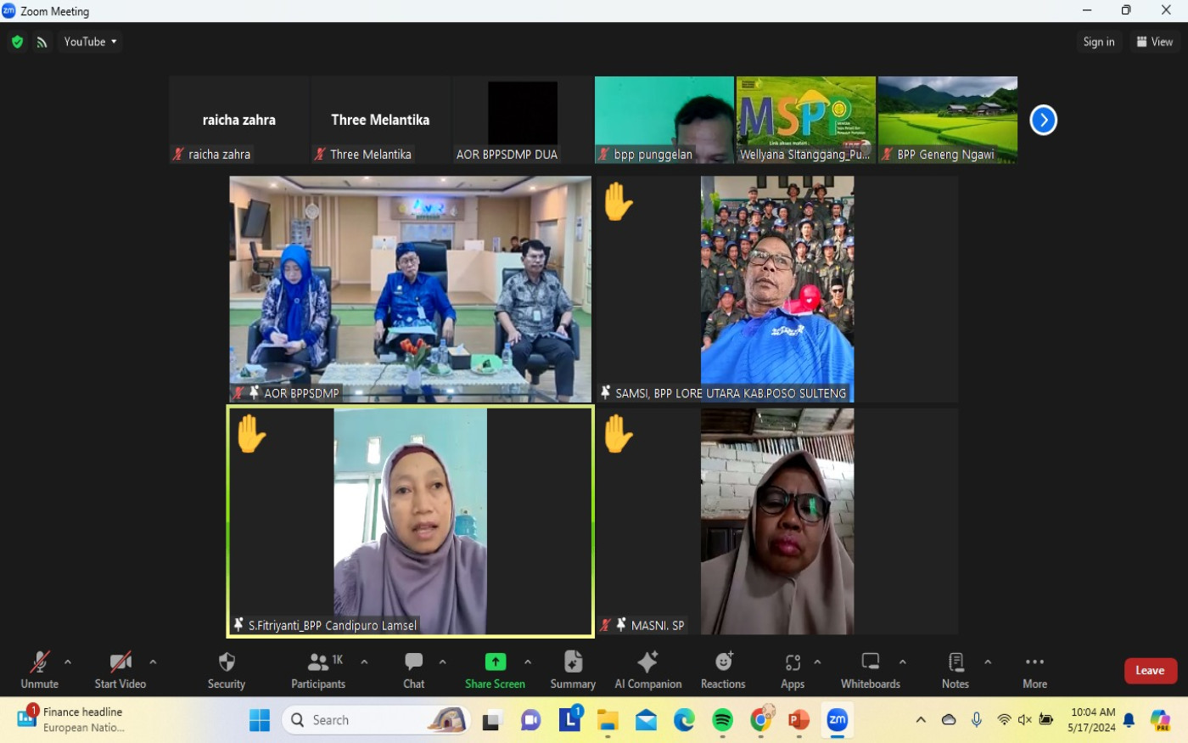The image size is (1188, 743).
Task: Click the green encryption shield icon
Action: click(17, 42)
